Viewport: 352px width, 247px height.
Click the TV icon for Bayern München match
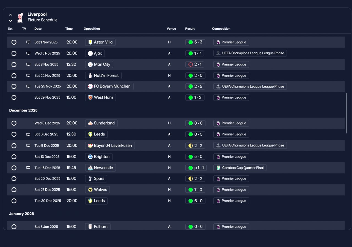pyautogui.click(x=28, y=86)
